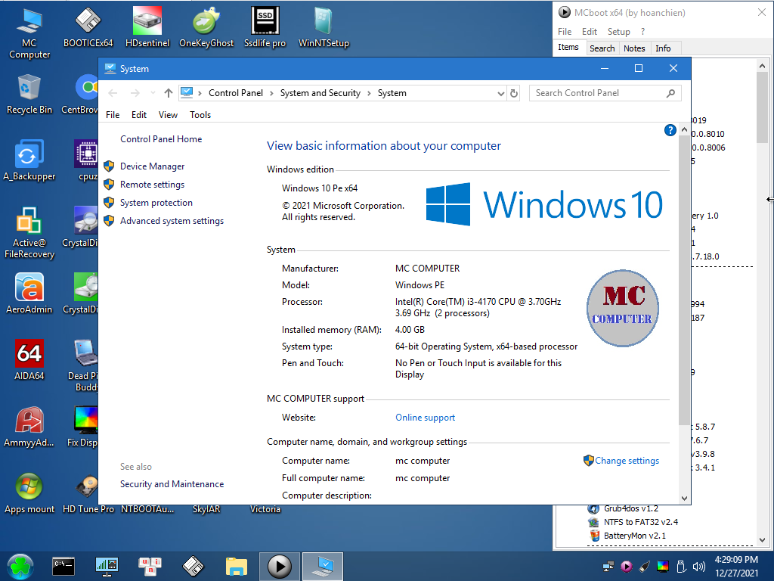Go up one level in Control Panel
This screenshot has width=774, height=581.
169,93
